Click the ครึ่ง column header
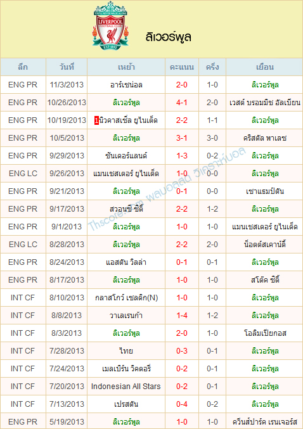This screenshot has height=429, width=303. [x=212, y=67]
